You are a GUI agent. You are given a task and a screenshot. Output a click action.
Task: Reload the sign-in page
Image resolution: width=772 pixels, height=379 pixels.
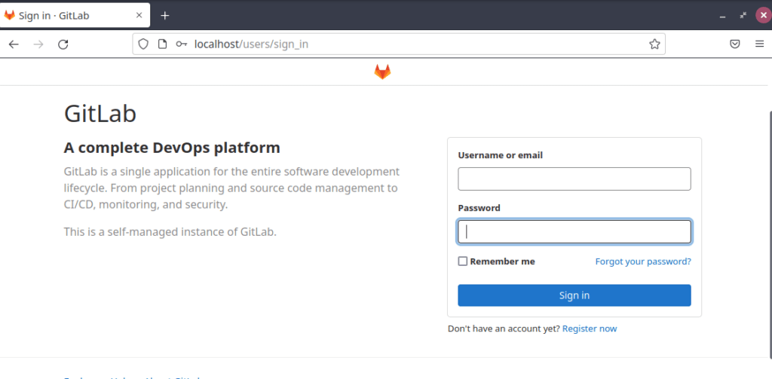click(63, 44)
